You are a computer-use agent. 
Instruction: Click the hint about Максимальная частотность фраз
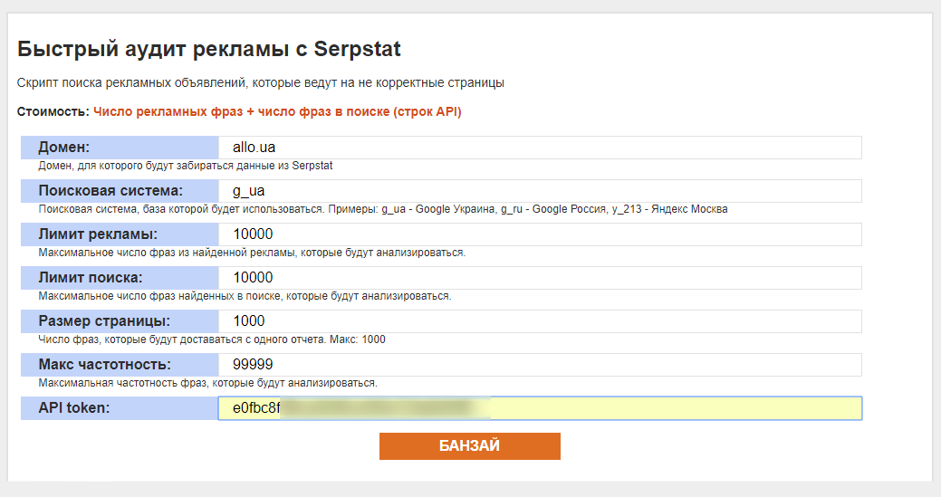207,383
